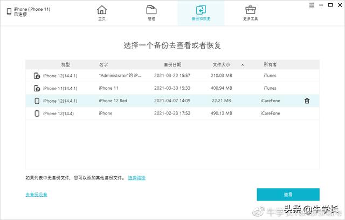Image resolution: width=345 pixels, height=220 pixels.
Task: Click the iTunes backup icon for iPhone 12(14.4.1) Administrator row
Action: pos(37,76)
